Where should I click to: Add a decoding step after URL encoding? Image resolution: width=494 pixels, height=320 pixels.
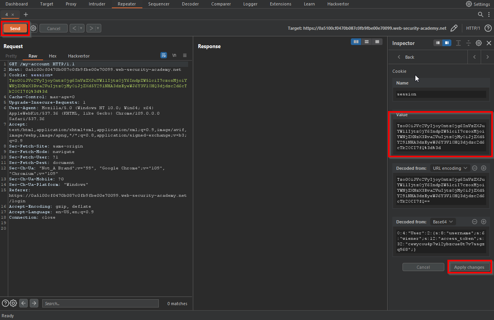[x=483, y=168]
